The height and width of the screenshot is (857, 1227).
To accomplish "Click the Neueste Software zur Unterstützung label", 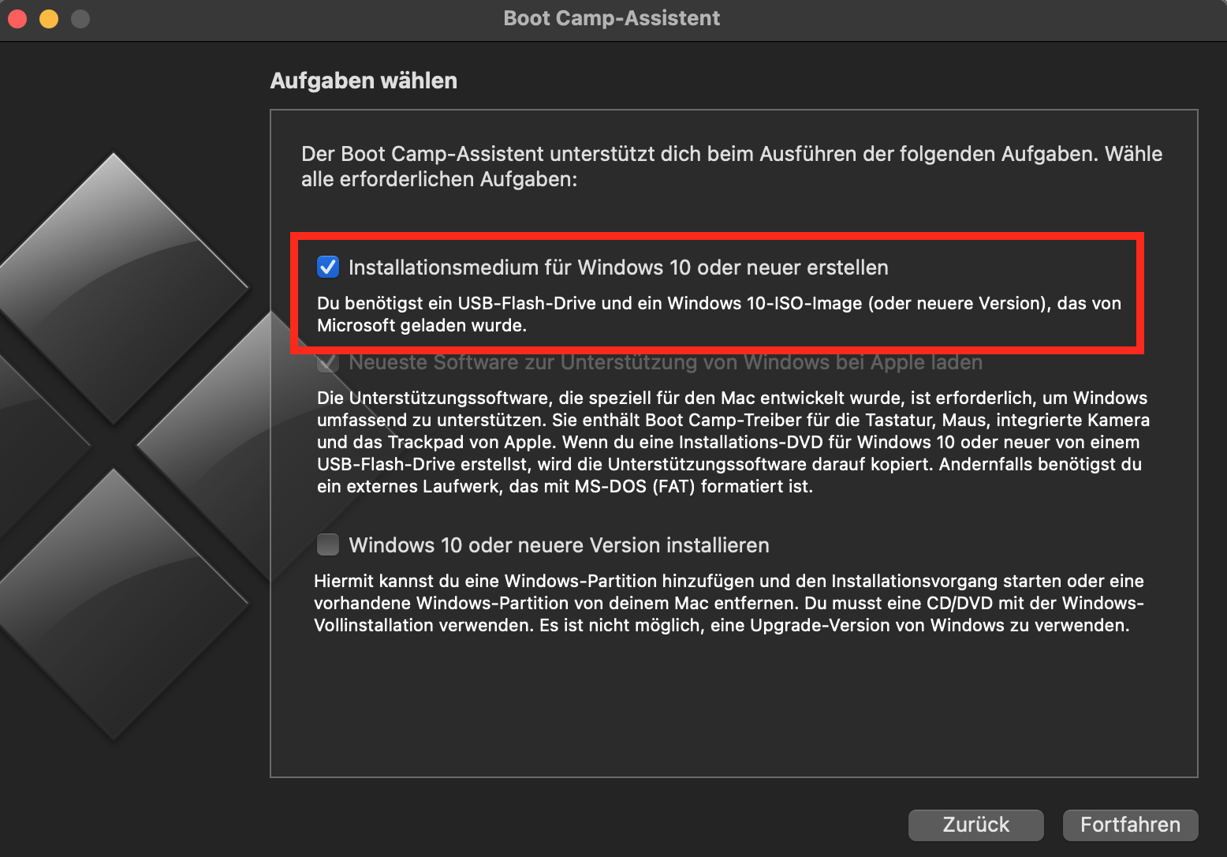I will [x=666, y=363].
